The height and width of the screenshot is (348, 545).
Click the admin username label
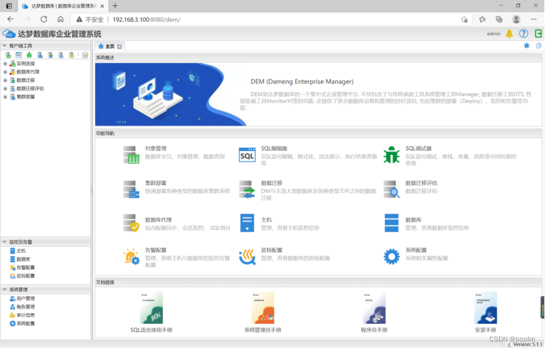[x=494, y=33]
